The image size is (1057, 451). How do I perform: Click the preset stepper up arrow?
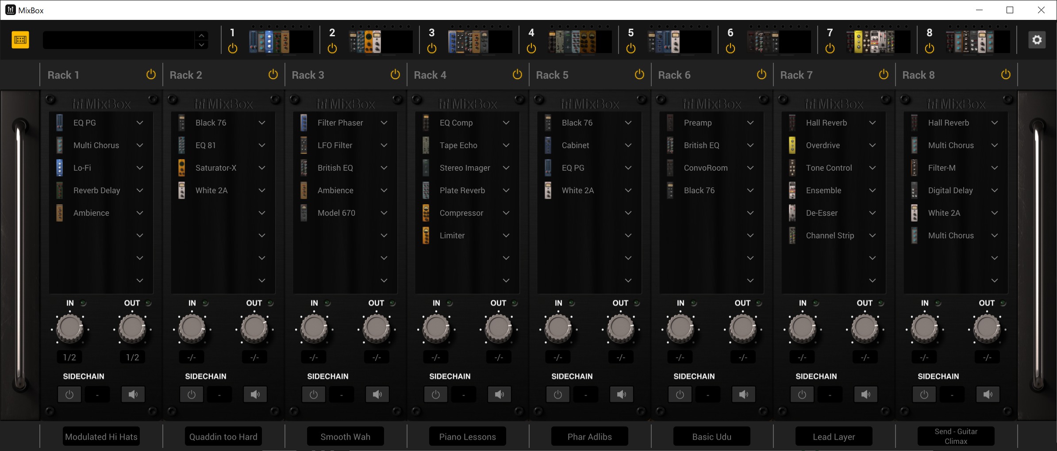(x=201, y=35)
